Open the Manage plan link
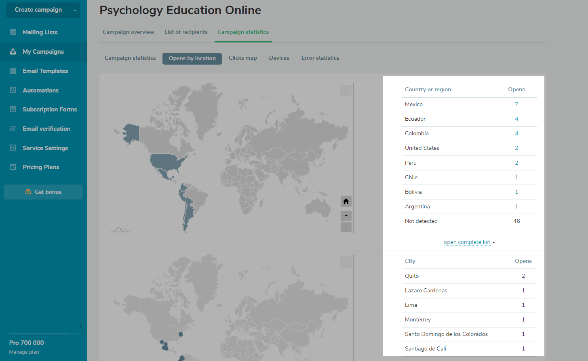 pos(24,352)
